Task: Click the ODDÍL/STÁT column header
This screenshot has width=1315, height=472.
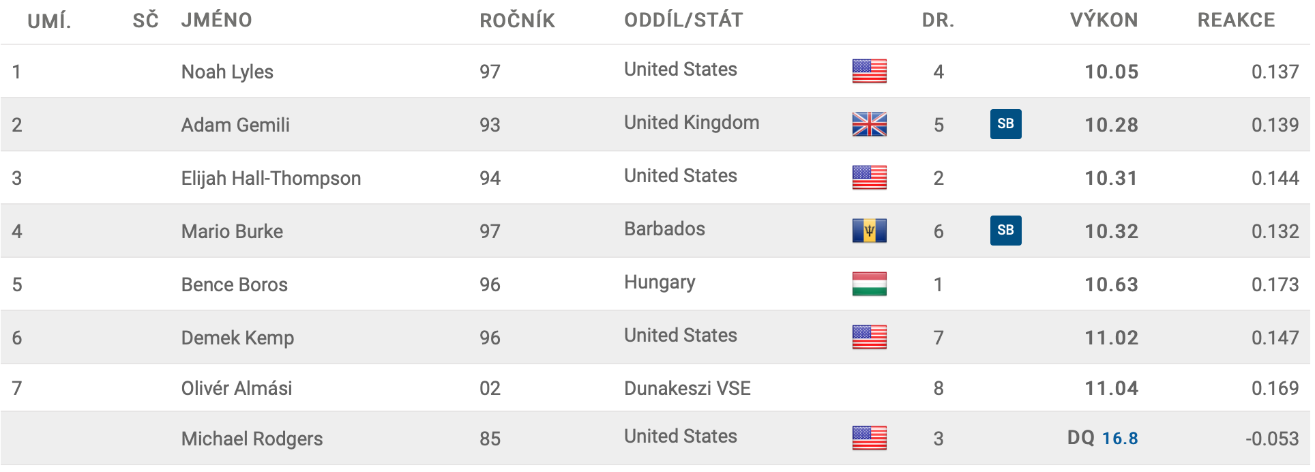Action: [683, 20]
